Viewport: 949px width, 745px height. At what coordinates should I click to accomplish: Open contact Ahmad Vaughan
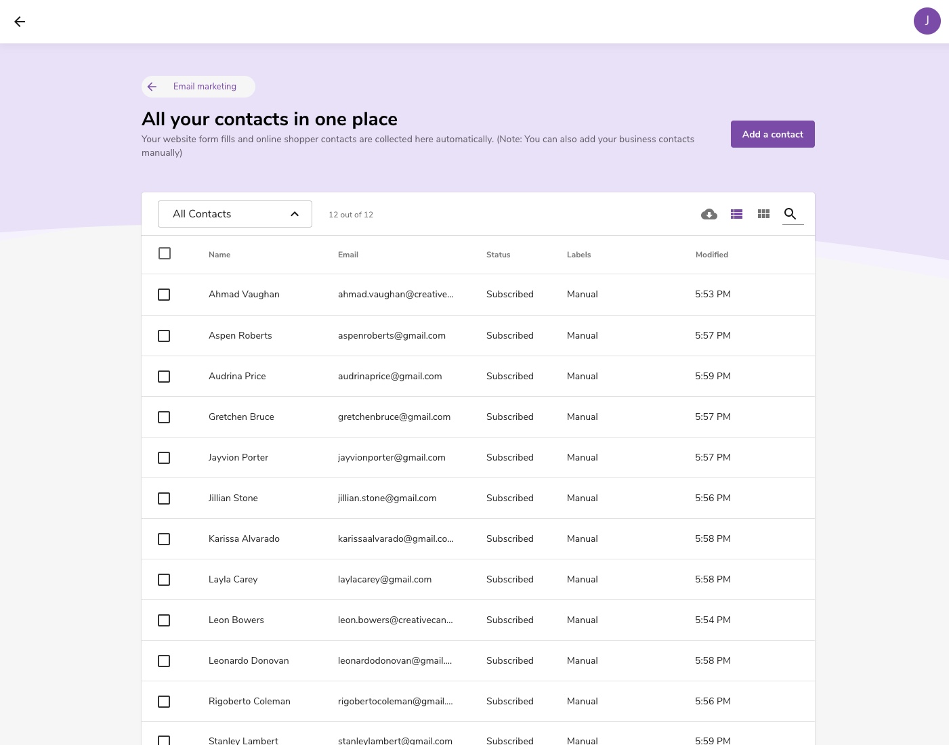[x=244, y=294]
